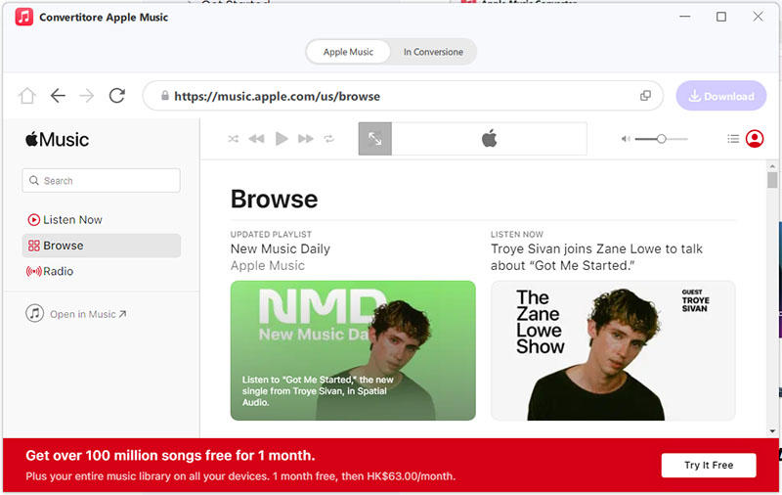Click the Browse page heading
782x495 pixels.
click(x=274, y=200)
